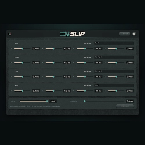Adjust the Kick row beat 1 slider
The width and height of the screenshot is (145, 145).
[x=22, y=49]
